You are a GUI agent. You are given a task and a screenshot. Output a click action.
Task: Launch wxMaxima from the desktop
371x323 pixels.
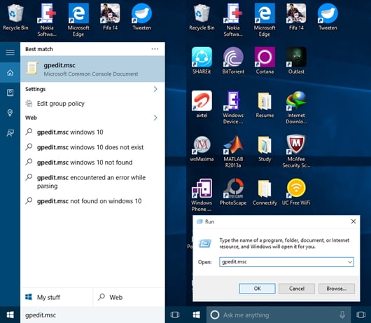tap(202, 149)
